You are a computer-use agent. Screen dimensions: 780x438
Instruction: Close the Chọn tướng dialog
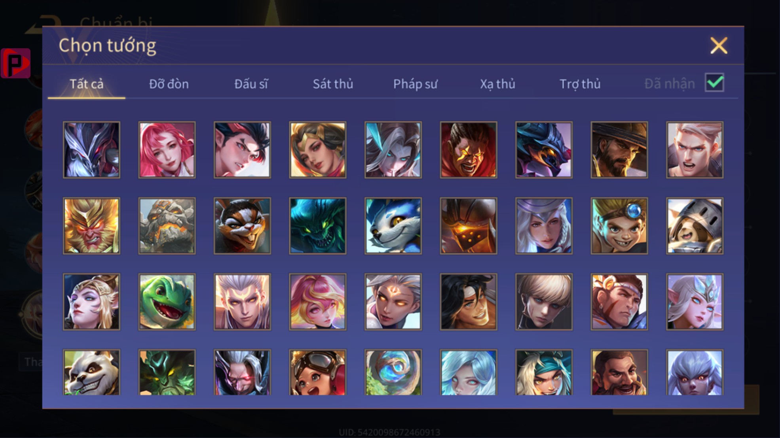719,45
